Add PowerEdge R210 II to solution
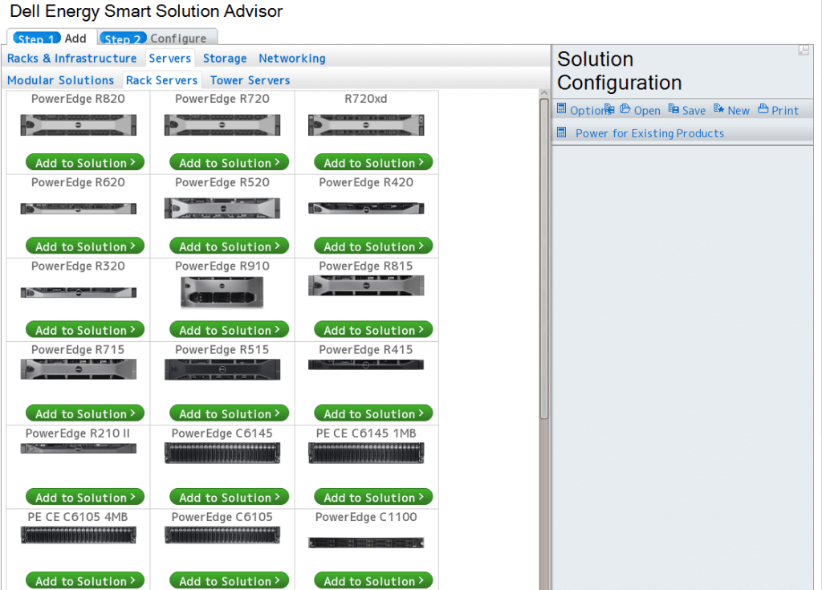The width and height of the screenshot is (822, 590). (85, 497)
